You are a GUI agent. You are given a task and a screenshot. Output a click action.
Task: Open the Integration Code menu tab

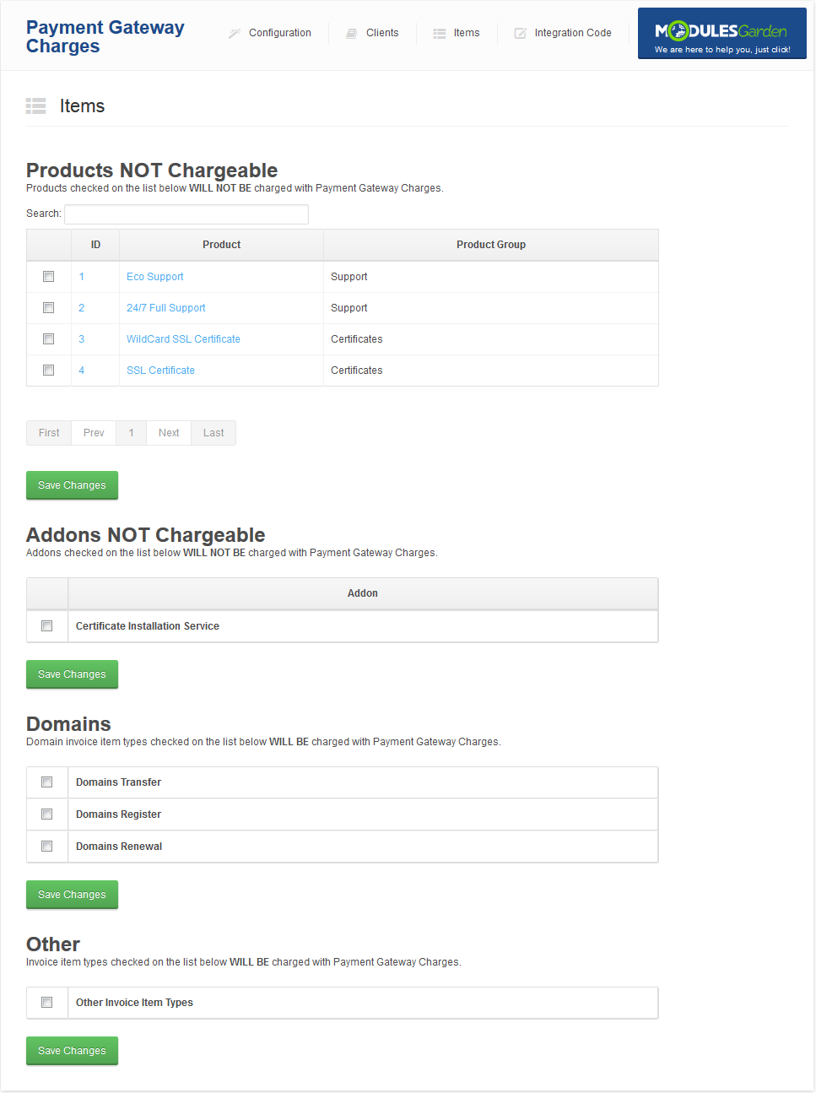pos(572,33)
